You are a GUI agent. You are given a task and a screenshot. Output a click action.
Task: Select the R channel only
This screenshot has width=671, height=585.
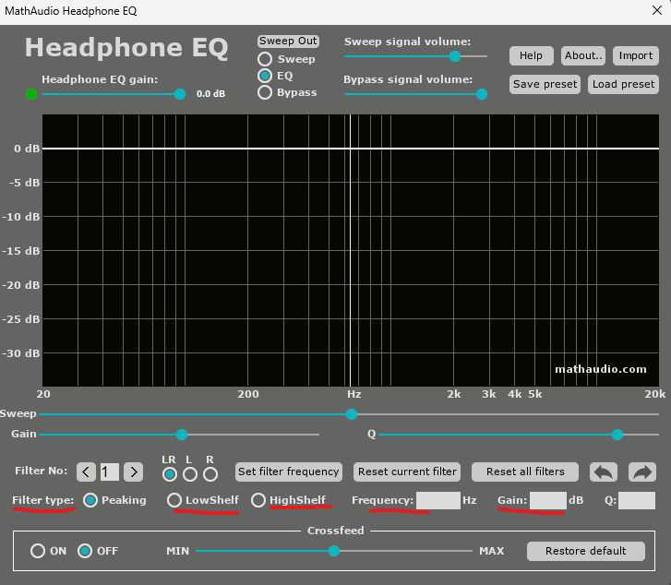(210, 474)
